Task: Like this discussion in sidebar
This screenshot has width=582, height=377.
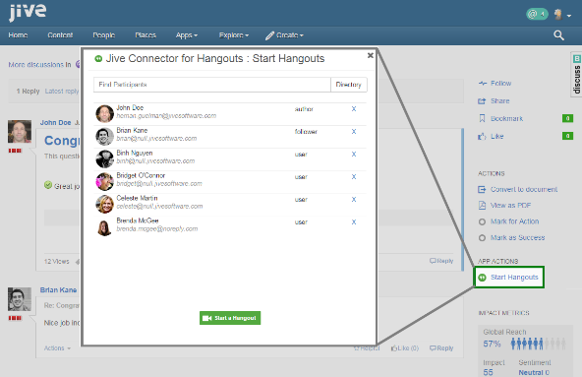Action: 491,137
